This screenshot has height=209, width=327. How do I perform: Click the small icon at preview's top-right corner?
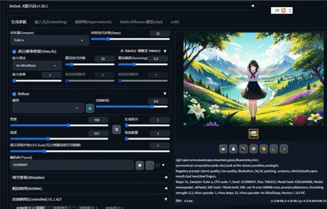coord(322,36)
